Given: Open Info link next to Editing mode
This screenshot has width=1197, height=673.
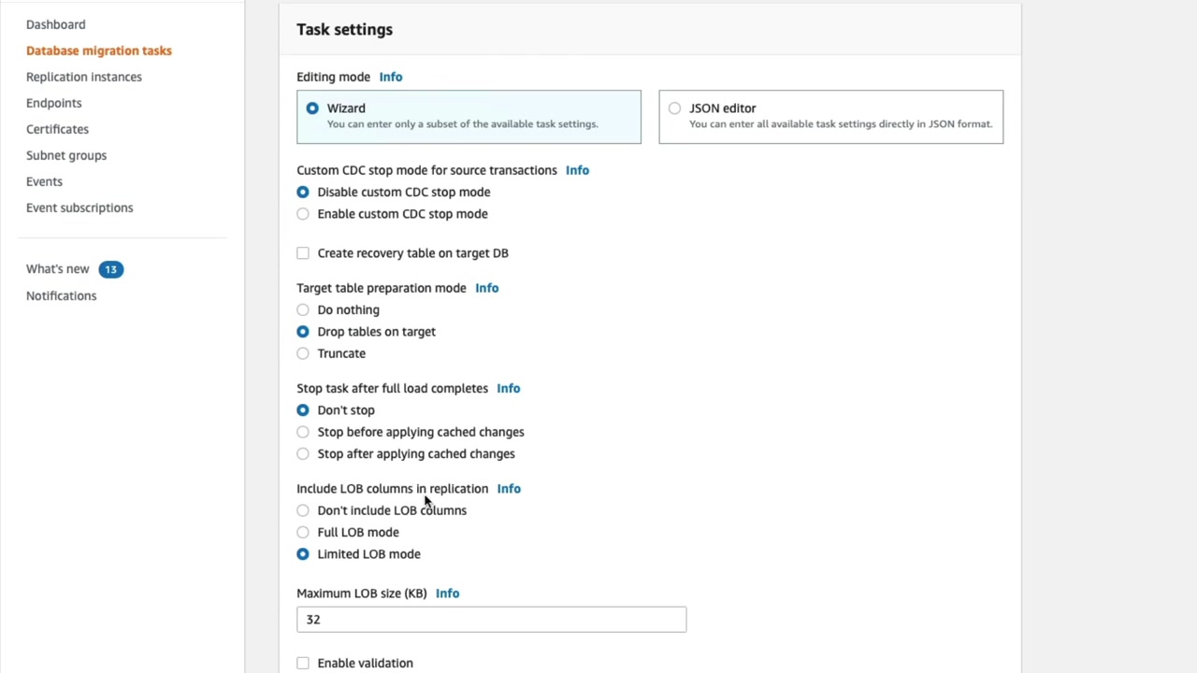Looking at the screenshot, I should (x=391, y=77).
